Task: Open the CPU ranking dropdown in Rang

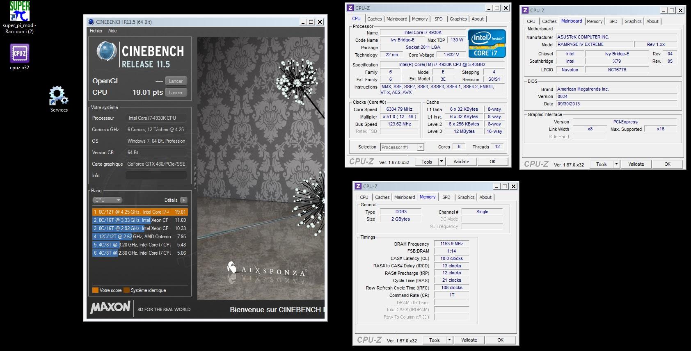Action: pos(108,200)
